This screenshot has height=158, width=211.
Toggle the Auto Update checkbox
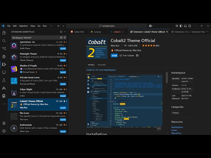(x=121, y=56)
